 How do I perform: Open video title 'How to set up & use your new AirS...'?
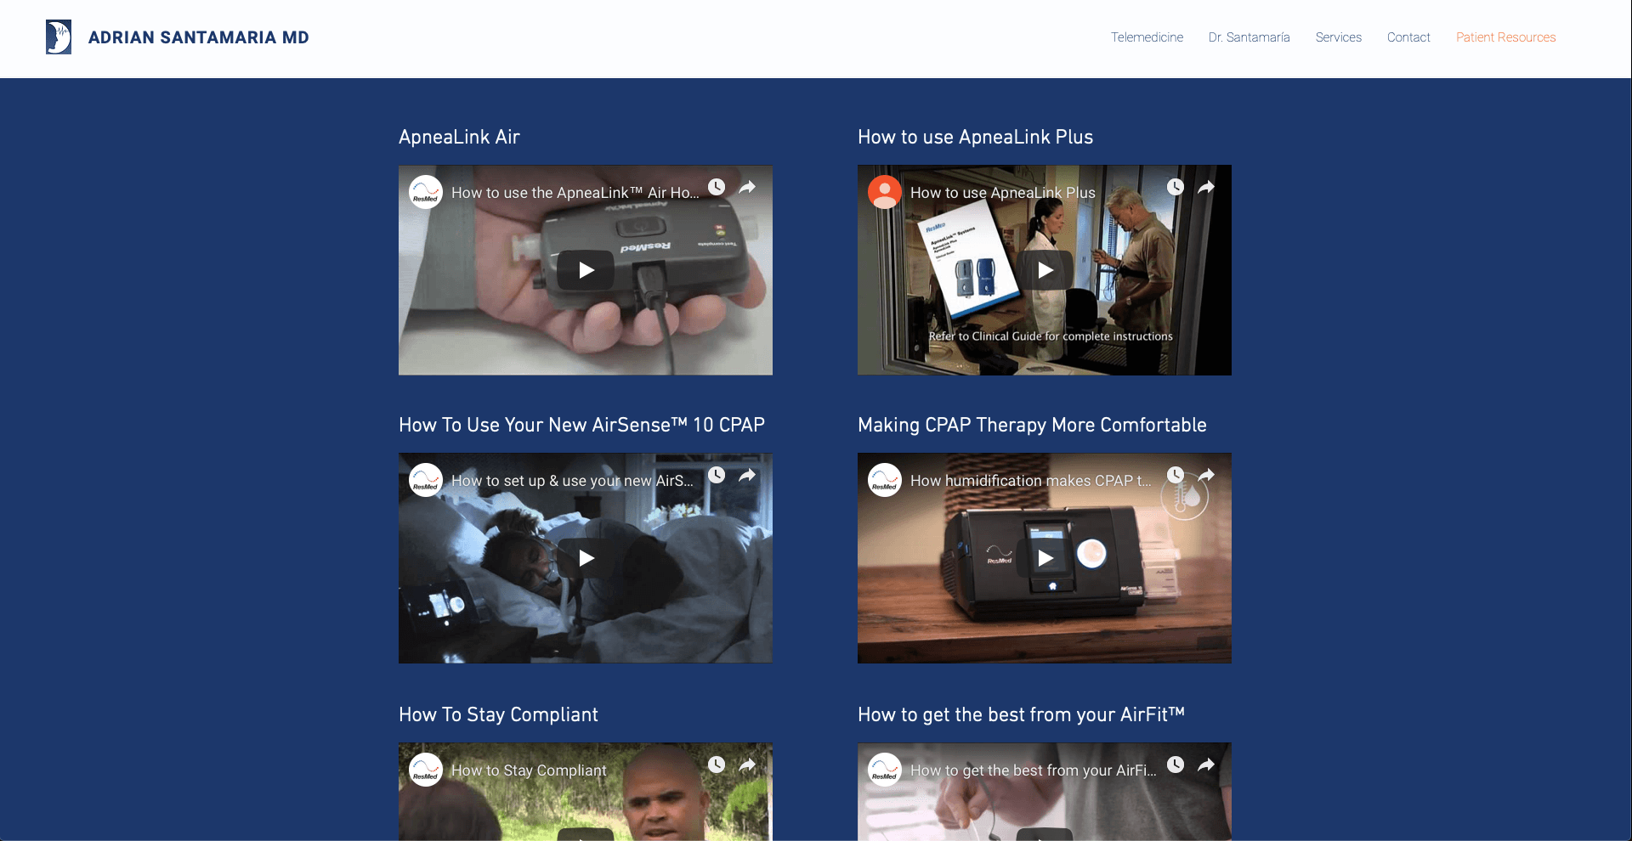point(572,481)
